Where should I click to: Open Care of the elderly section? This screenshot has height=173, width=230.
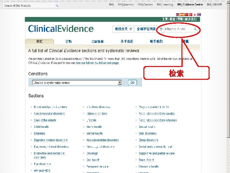tap(45, 120)
